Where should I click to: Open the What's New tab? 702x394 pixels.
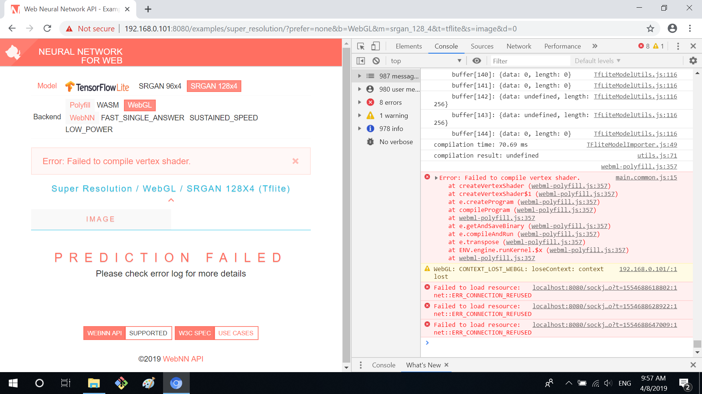[423, 365]
